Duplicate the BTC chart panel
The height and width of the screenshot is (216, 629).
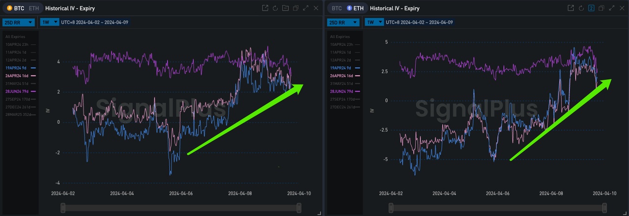click(x=295, y=8)
